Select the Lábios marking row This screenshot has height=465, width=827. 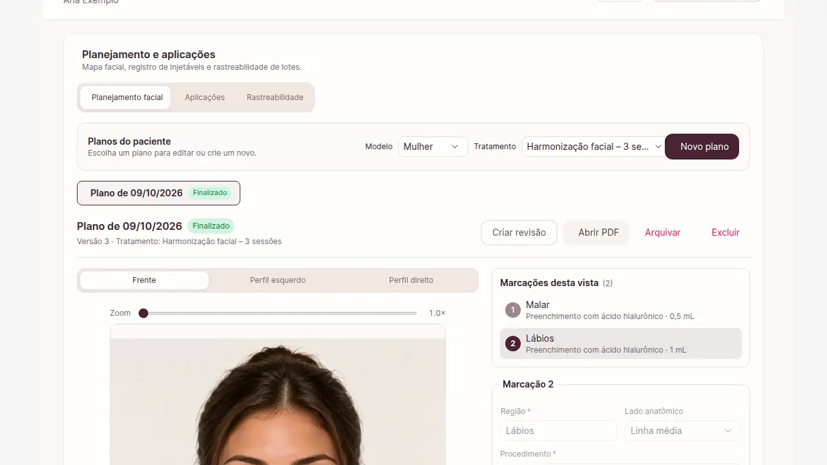click(x=621, y=344)
